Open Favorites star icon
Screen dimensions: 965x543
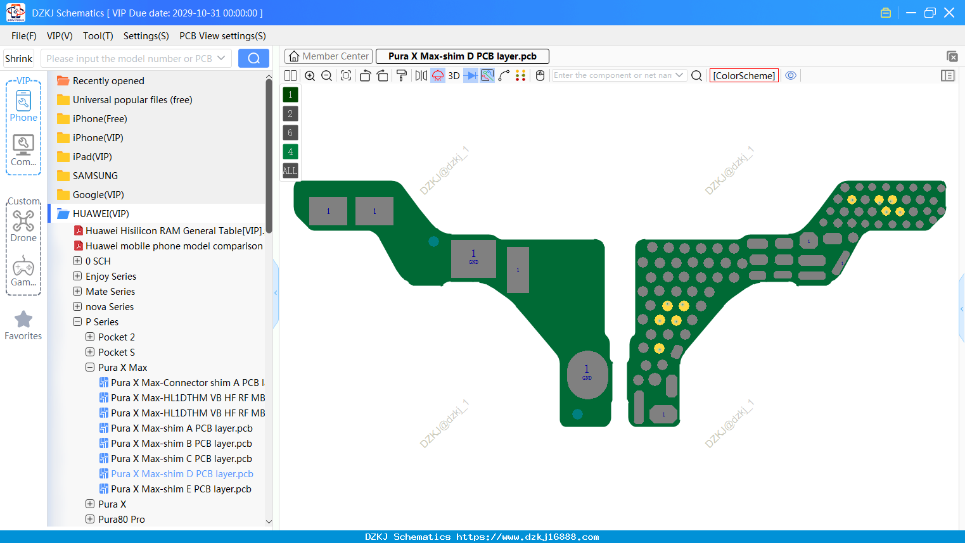(23, 325)
